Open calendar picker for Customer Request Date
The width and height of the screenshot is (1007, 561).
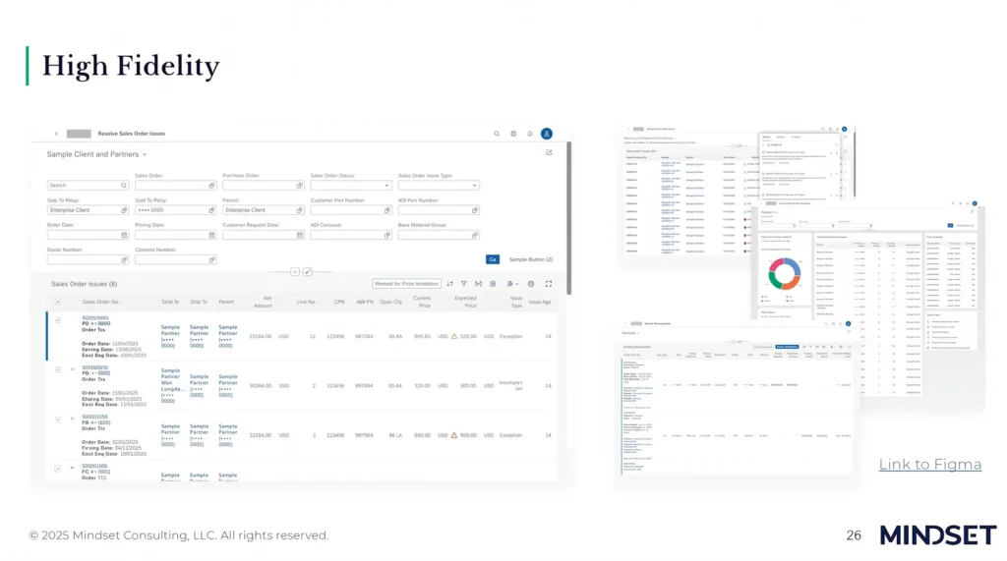click(299, 235)
